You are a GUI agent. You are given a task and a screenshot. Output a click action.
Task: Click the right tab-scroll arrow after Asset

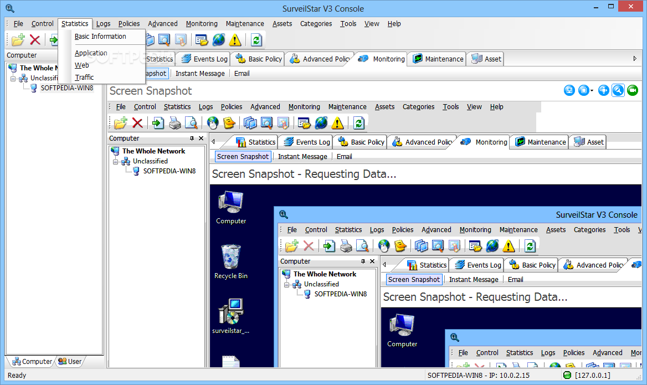[x=635, y=59]
